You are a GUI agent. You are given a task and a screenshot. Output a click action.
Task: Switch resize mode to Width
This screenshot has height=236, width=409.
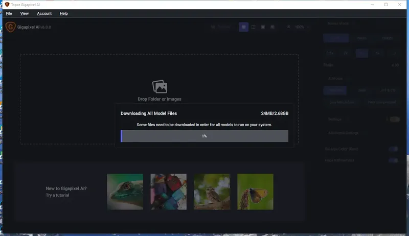tap(362, 38)
